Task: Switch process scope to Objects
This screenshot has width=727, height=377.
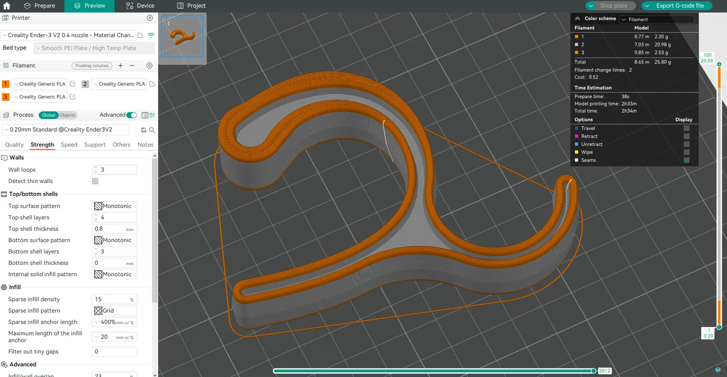Action: pos(68,115)
